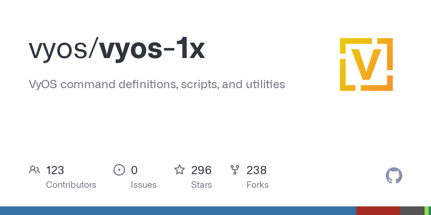
Task: Click the Issues label
Action: coord(144,185)
